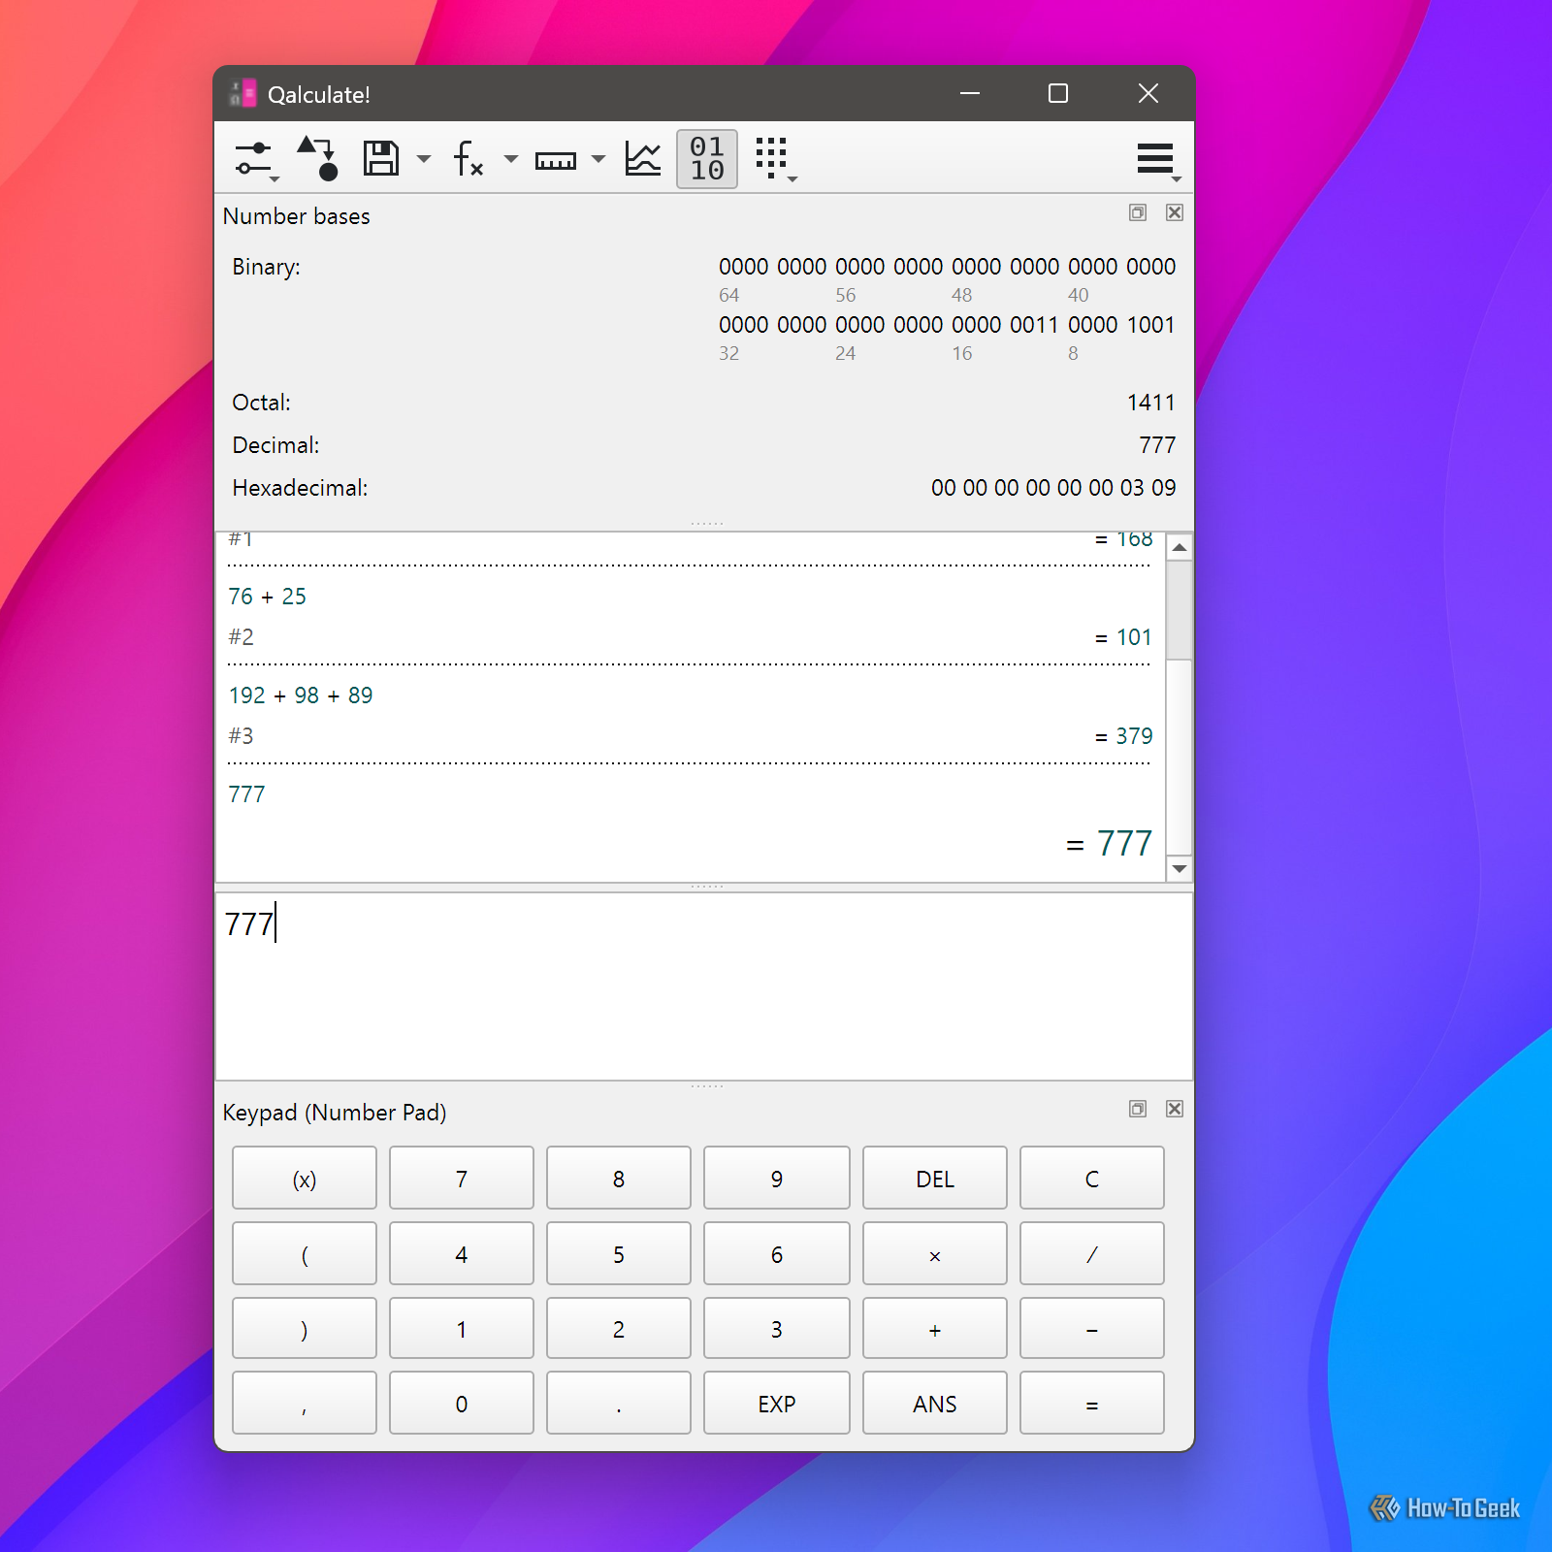Click in the expression input field

coord(704,986)
